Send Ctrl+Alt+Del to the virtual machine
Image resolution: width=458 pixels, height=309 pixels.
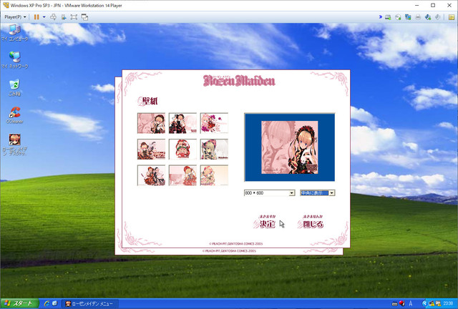[53, 17]
